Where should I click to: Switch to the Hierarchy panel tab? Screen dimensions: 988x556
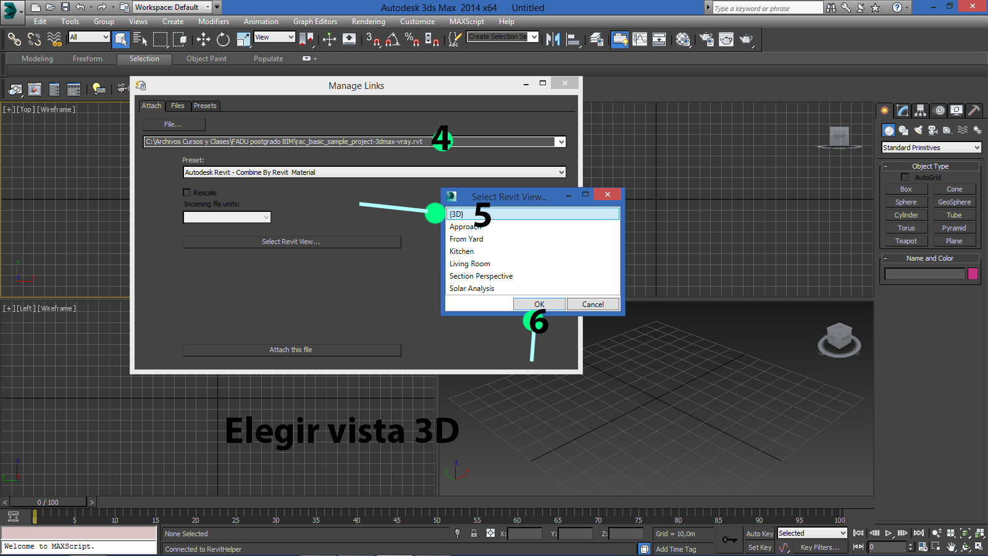tap(921, 111)
